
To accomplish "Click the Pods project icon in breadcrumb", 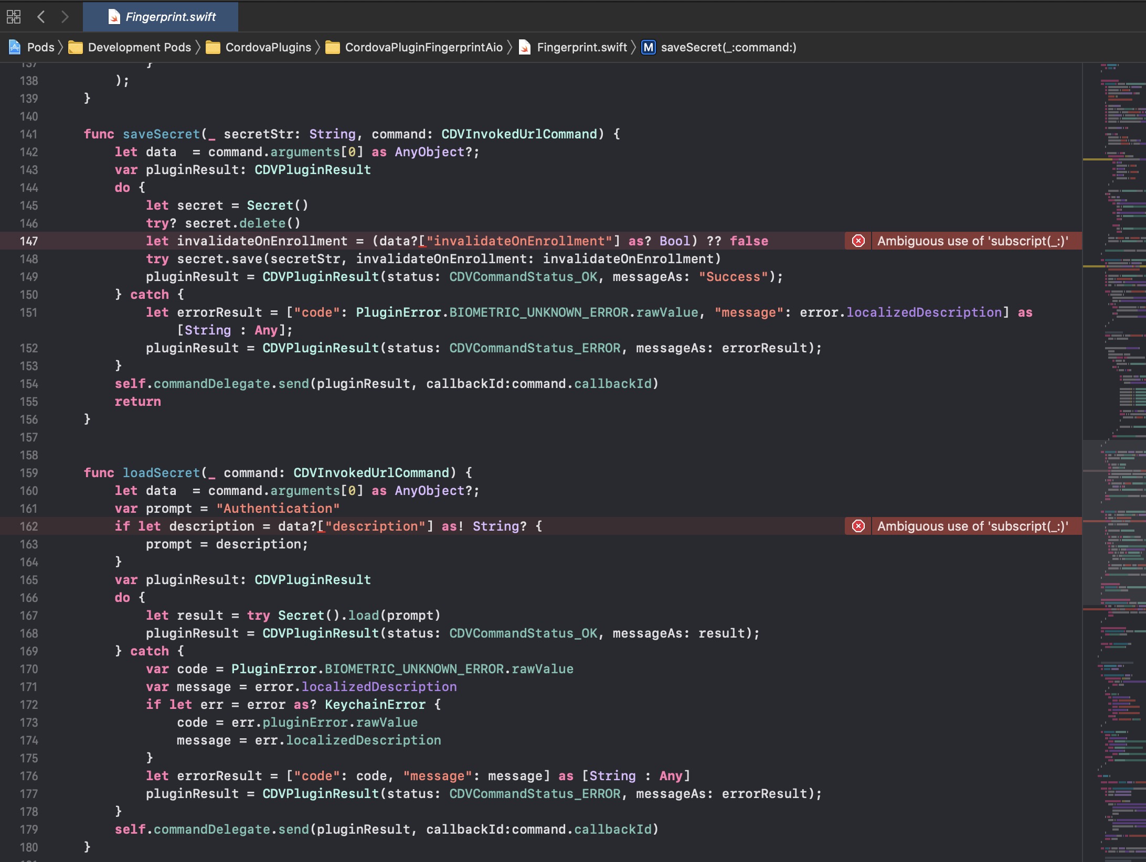I will coord(15,47).
